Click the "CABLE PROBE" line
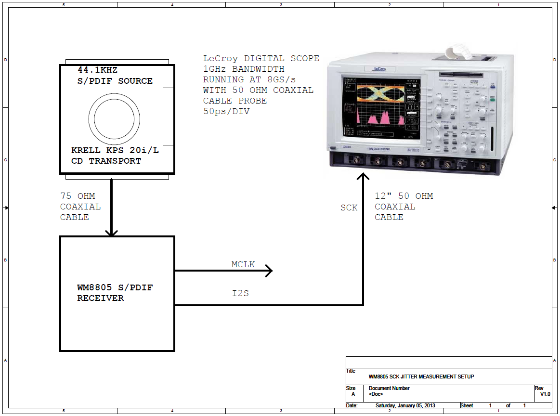This screenshot has width=560, height=416. point(235,101)
